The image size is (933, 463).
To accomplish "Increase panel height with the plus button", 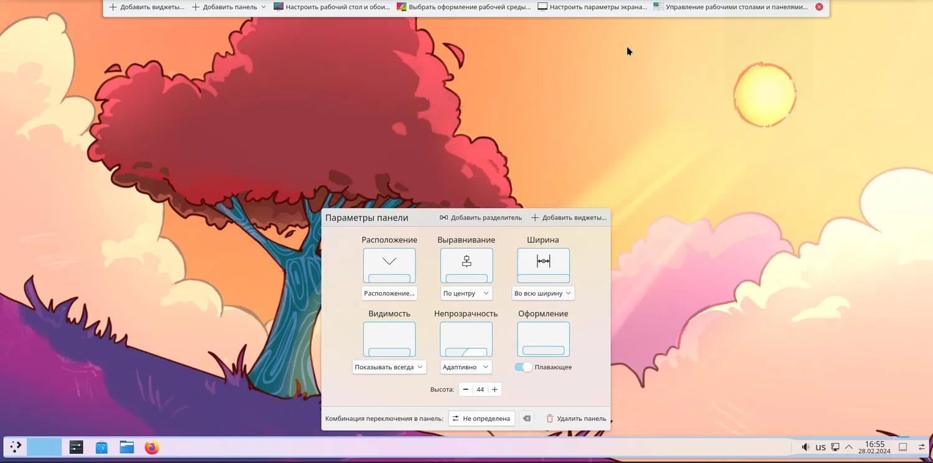I will pyautogui.click(x=494, y=390).
